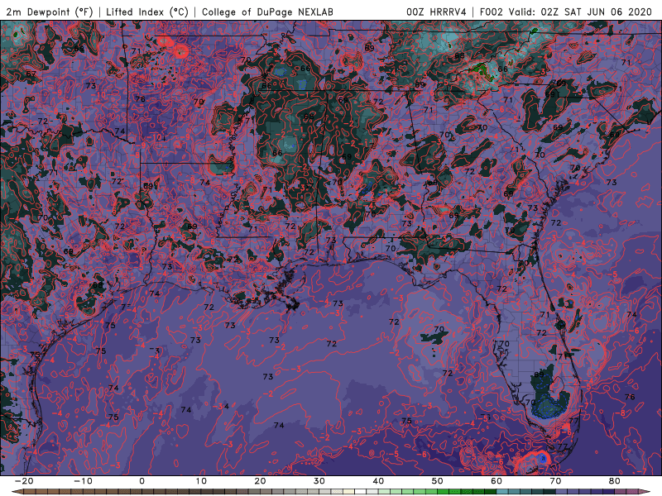Click the 0 value on the color scale
The width and height of the screenshot is (662, 496).
(x=142, y=481)
